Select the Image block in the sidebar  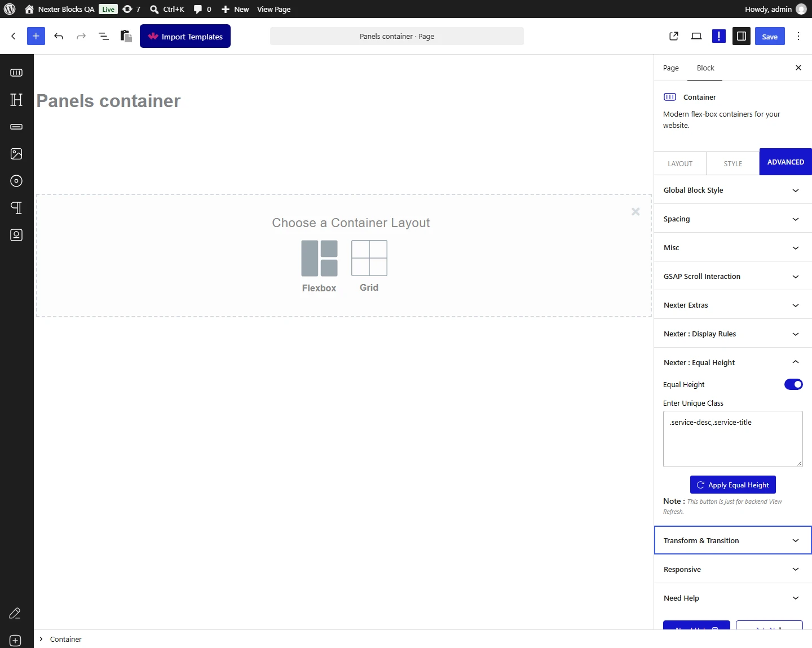pos(16,154)
